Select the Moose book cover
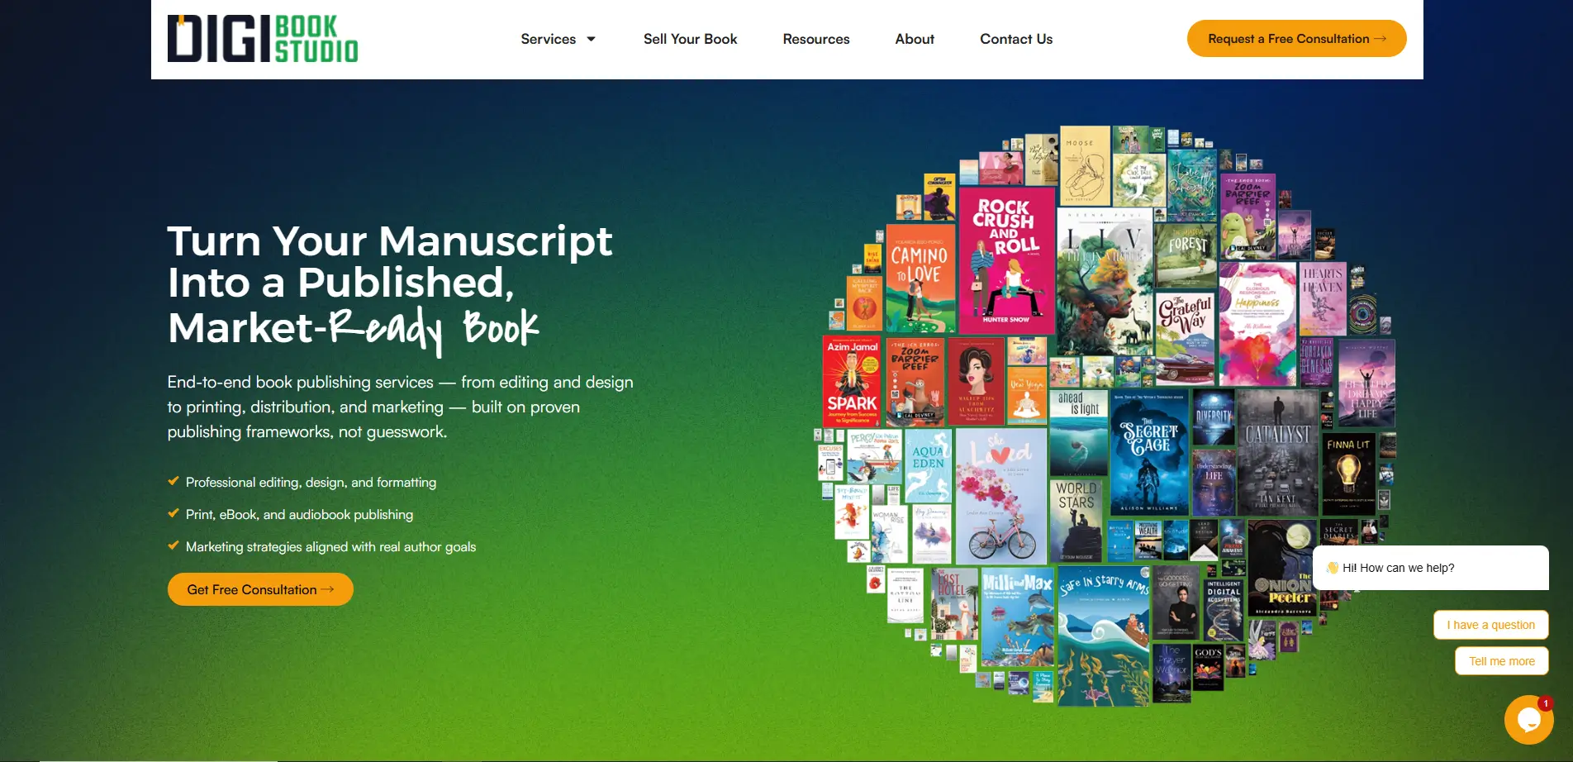 (1085, 166)
